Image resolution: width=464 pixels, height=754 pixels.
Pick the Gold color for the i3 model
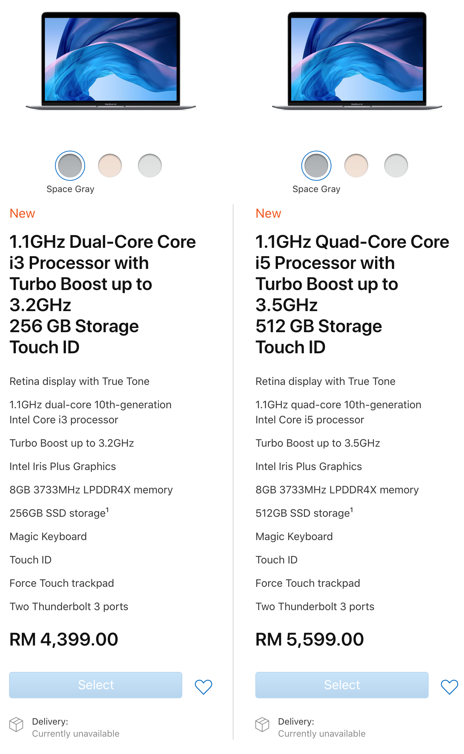click(110, 166)
